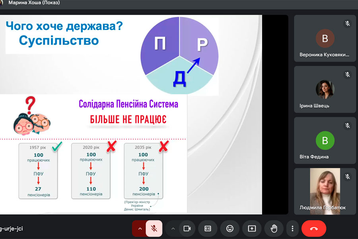This screenshot has height=239, width=358.
Task: Click the Д segment of pie chart
Action: click(x=179, y=78)
